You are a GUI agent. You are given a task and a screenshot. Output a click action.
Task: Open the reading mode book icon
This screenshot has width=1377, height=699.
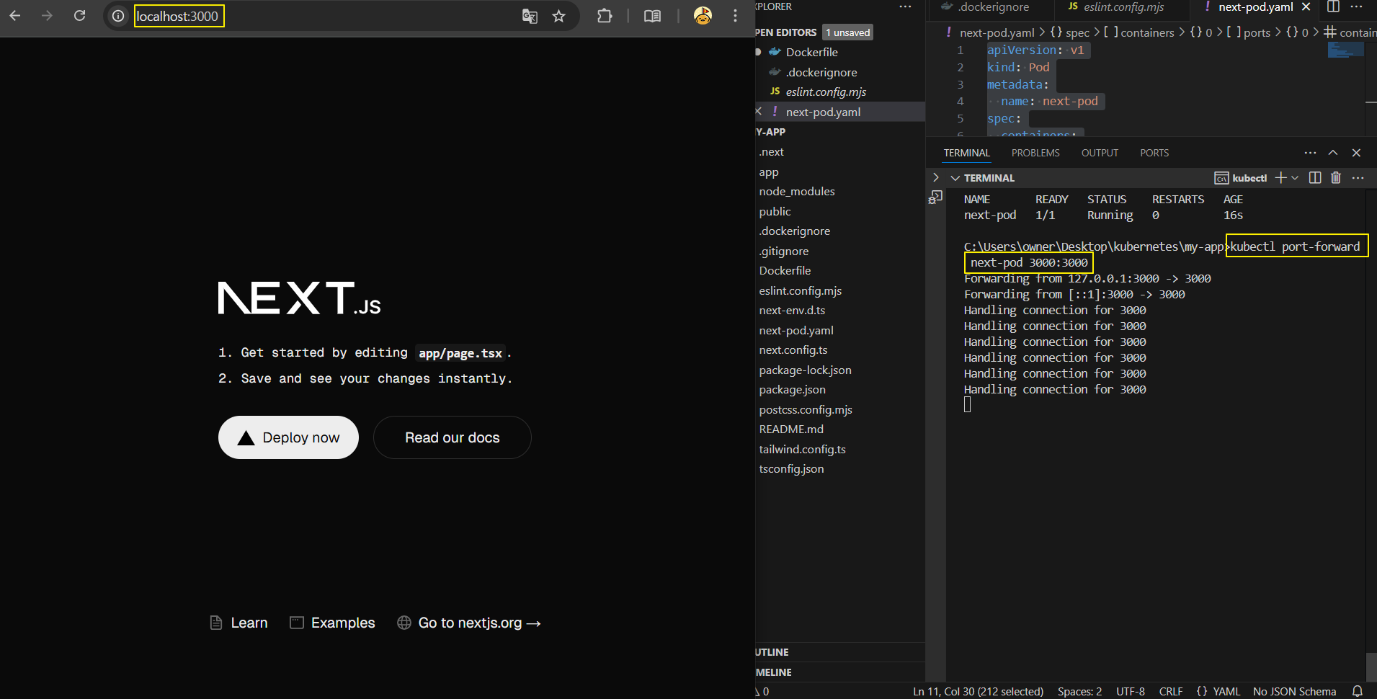point(652,16)
